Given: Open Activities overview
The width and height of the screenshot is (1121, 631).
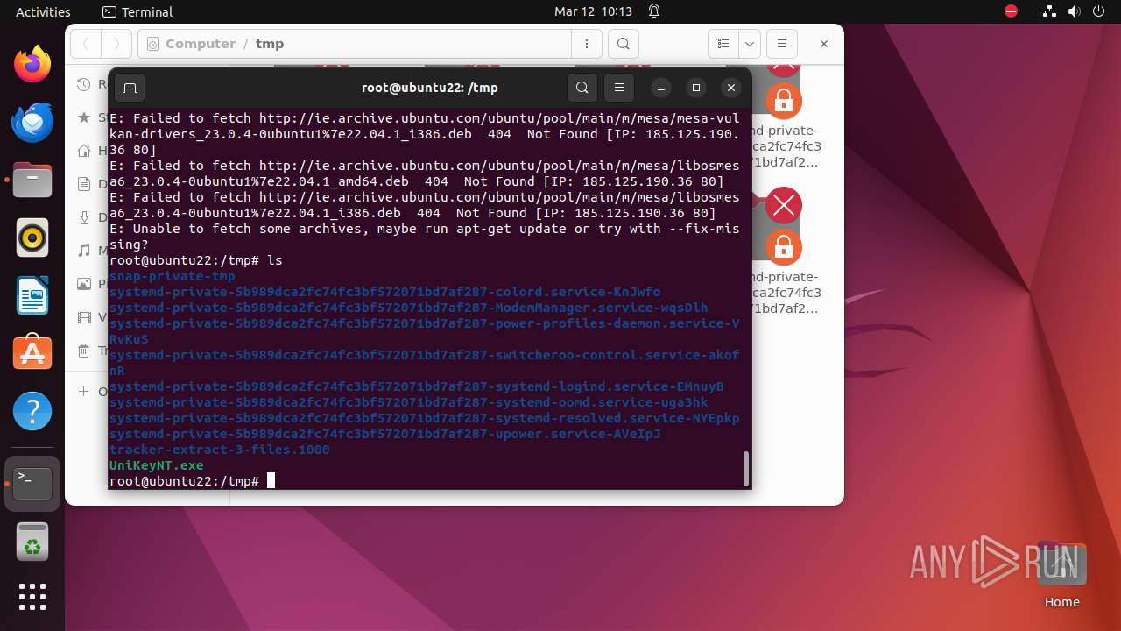Looking at the screenshot, I should (x=43, y=11).
